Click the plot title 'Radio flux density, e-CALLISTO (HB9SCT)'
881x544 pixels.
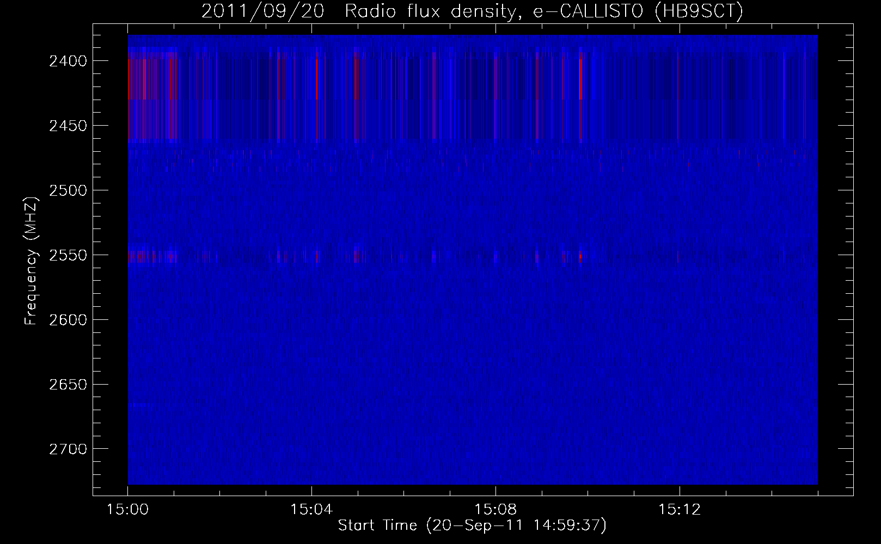(x=544, y=11)
